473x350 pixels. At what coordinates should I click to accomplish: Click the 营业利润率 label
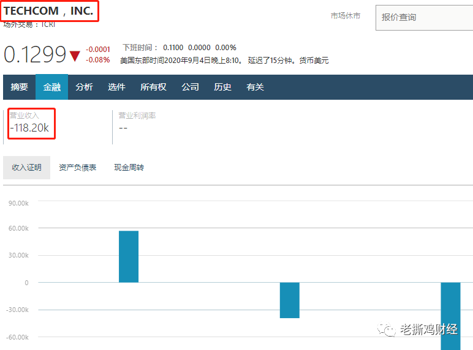point(137,116)
